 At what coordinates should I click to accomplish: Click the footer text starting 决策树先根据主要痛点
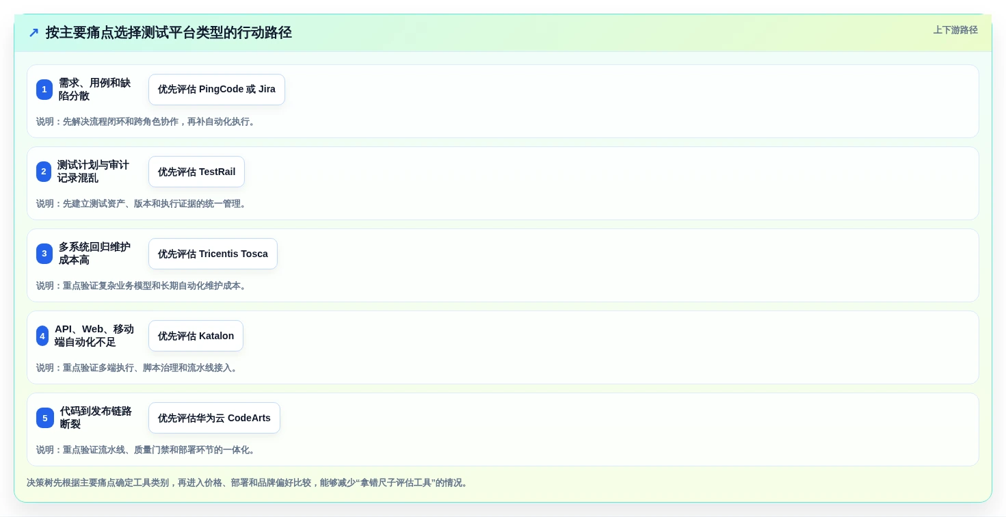[x=249, y=483]
